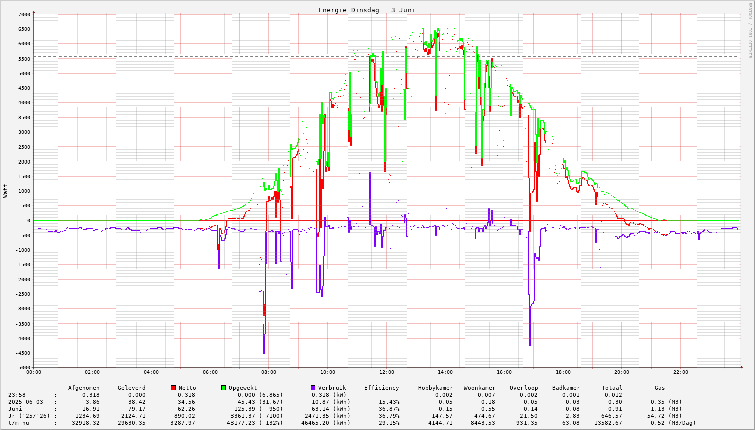The height and width of the screenshot is (430, 755).
Task: Click the Watt y-axis label
Action: click(x=6, y=191)
